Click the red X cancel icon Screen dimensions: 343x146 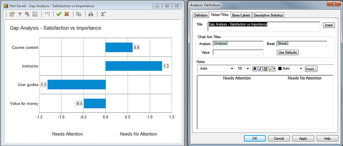click(x=67, y=14)
